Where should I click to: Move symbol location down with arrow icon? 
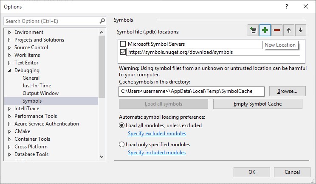point(300,30)
